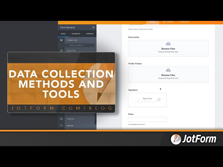Click the pen icon in signature box
Screen dimensions: 223x167
click(x=159, y=99)
